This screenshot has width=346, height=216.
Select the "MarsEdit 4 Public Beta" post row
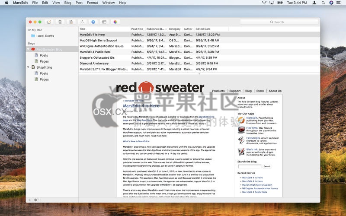click(199, 52)
